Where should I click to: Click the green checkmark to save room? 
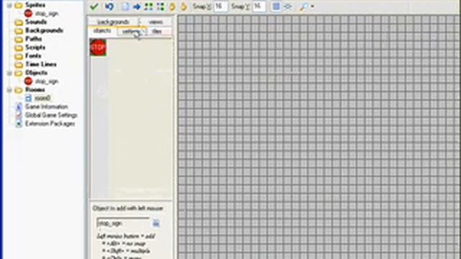(94, 6)
